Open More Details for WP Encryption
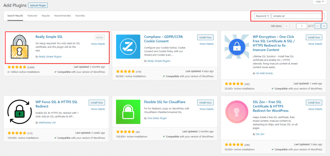Image resolution: width=330 pixels, height=156 pixels. (315, 44)
